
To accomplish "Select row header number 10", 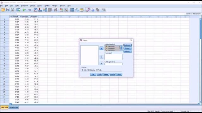I will (4, 43).
